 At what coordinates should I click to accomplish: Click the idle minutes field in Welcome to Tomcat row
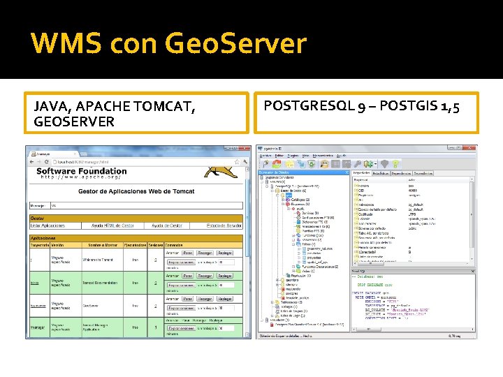226,263
